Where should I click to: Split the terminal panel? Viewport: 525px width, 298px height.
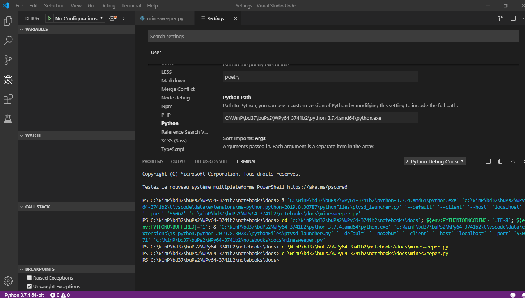(x=488, y=161)
